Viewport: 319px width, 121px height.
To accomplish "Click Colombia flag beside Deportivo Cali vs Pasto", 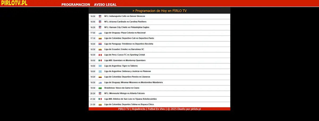I will (100, 38).
